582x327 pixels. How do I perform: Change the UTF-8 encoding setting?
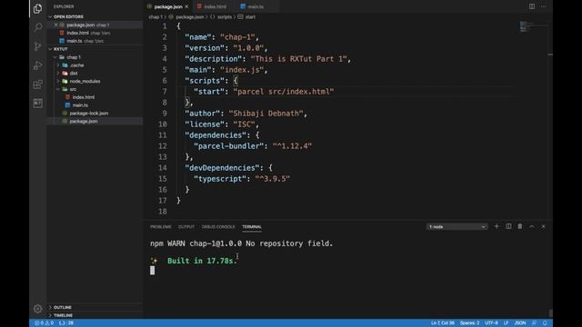(491, 323)
